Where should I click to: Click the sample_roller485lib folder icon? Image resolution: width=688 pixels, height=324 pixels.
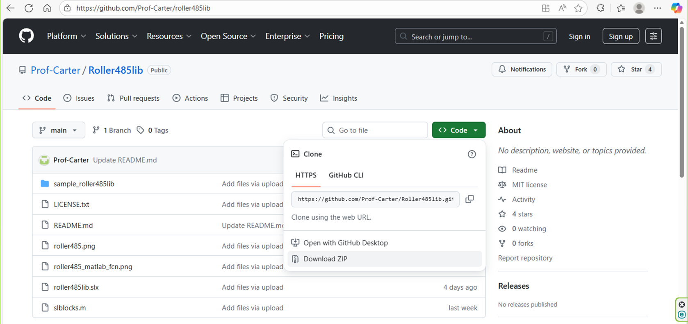[x=45, y=184]
